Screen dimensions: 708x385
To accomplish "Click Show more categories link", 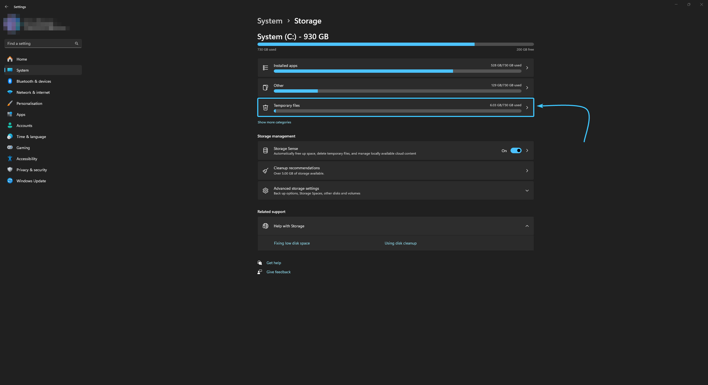I will click(x=274, y=122).
